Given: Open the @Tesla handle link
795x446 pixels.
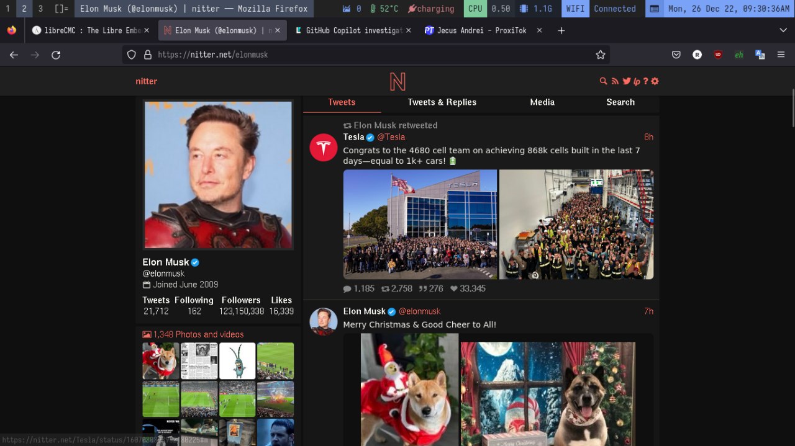Looking at the screenshot, I should (x=391, y=137).
